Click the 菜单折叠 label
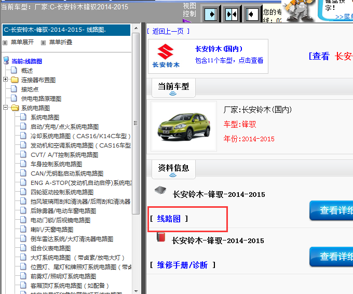 click(x=61, y=43)
